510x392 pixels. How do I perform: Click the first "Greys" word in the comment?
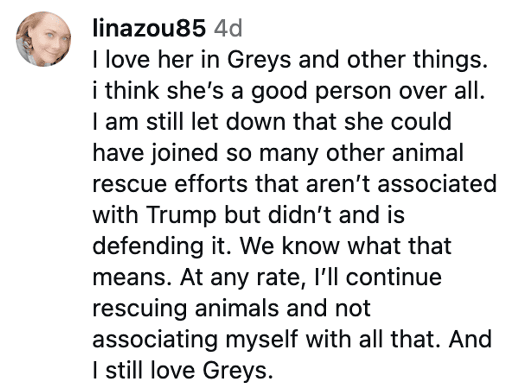pos(252,61)
